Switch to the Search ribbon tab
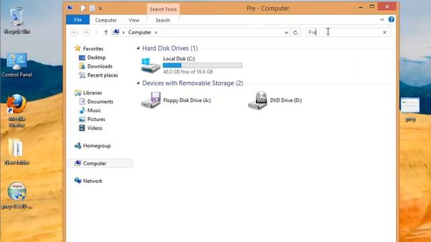The height and width of the screenshot is (242, 431). [x=163, y=20]
